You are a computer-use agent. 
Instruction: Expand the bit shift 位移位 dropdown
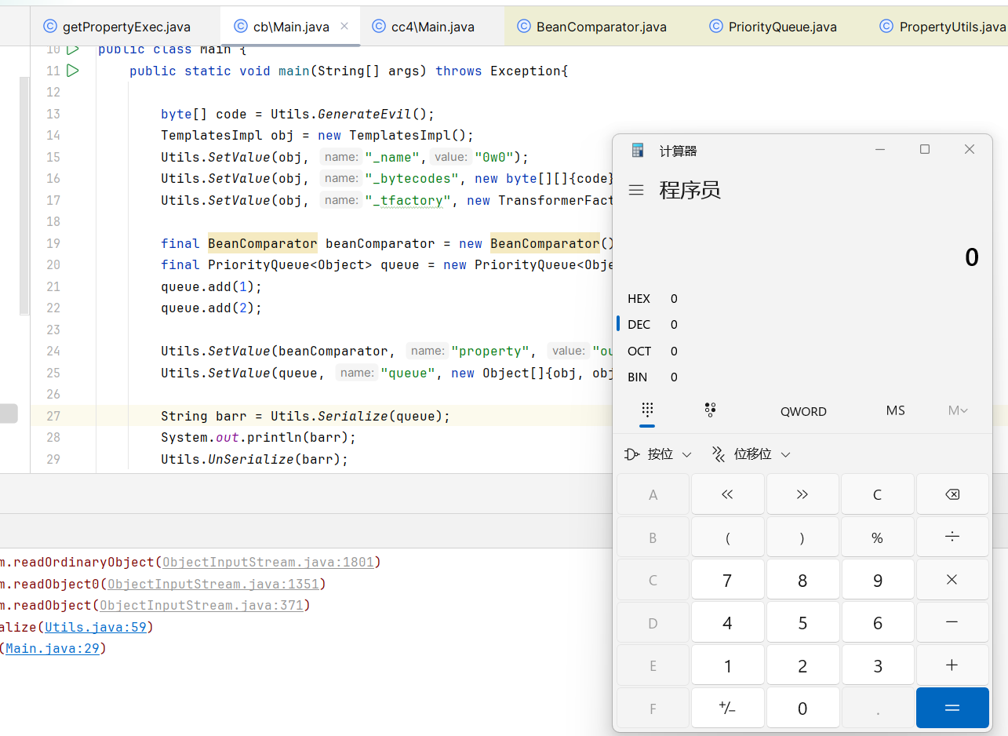(751, 454)
